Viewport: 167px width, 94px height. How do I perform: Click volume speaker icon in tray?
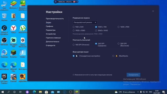(147, 92)
